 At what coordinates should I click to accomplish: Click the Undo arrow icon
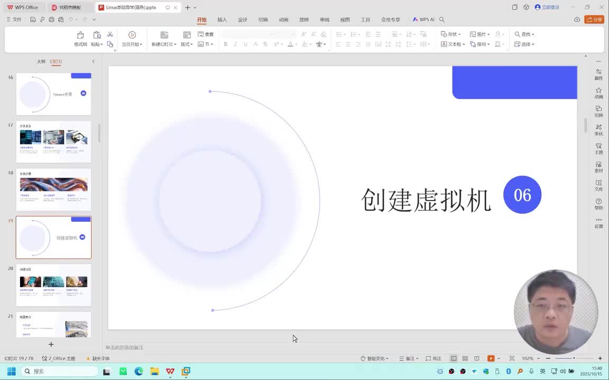(x=71, y=20)
